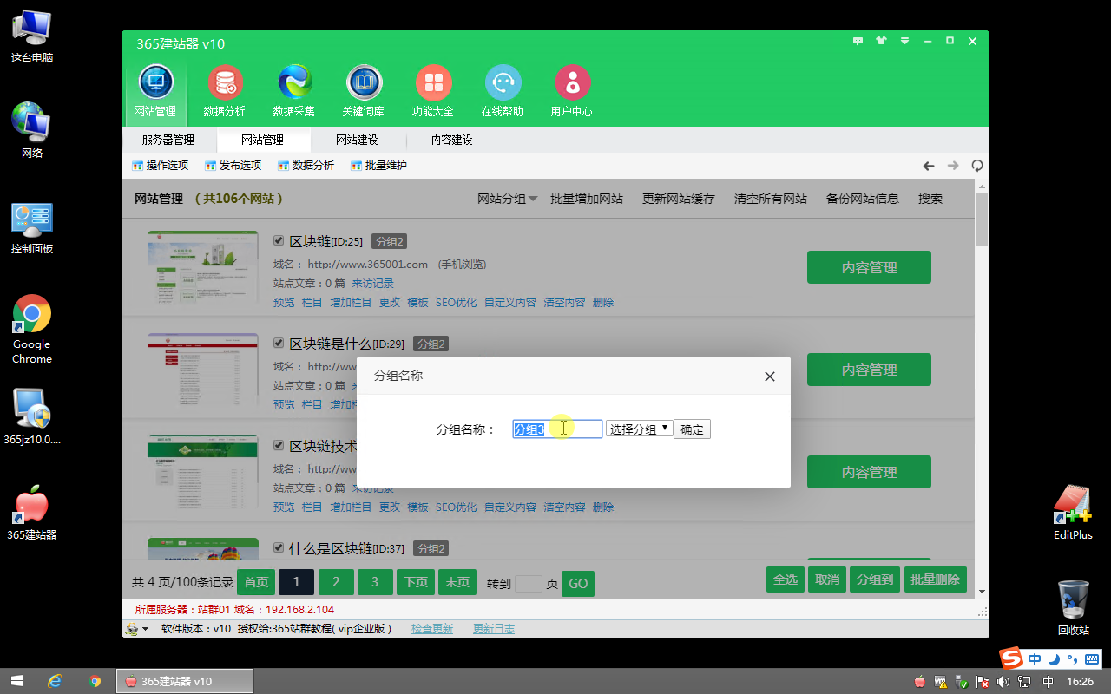The height and width of the screenshot is (694, 1111).
Task: Confirm with the 确定 button
Action: [692, 429]
